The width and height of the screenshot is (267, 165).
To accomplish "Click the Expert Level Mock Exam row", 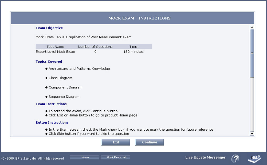I will [x=55, y=52].
